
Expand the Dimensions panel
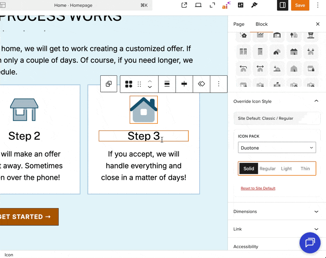click(277, 212)
